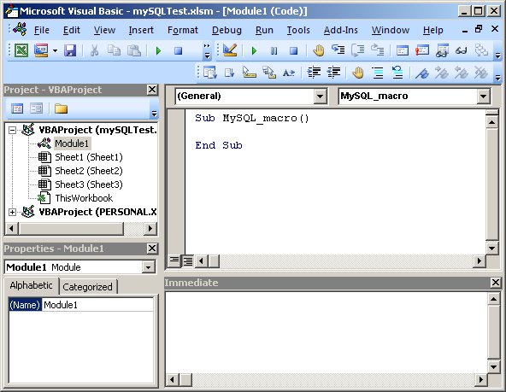This screenshot has width=506, height=392.
Task: Click View Code icon in Project panel
Action: click(x=17, y=108)
